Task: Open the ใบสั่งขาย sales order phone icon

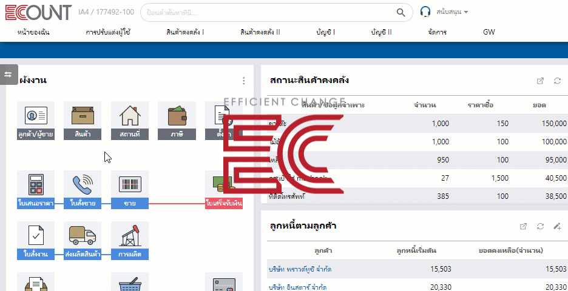Action: point(83,190)
